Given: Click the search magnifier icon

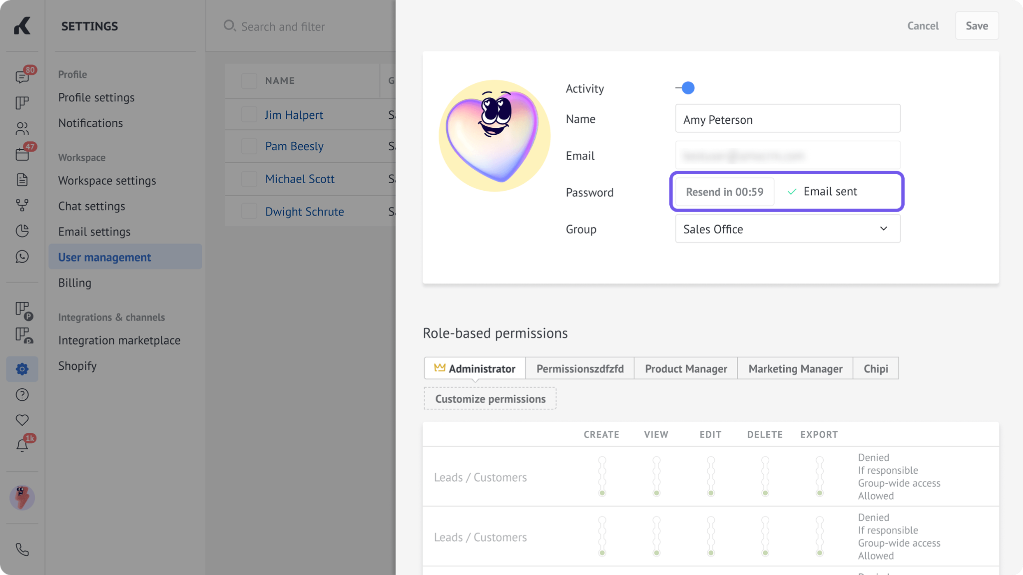Looking at the screenshot, I should [229, 25].
